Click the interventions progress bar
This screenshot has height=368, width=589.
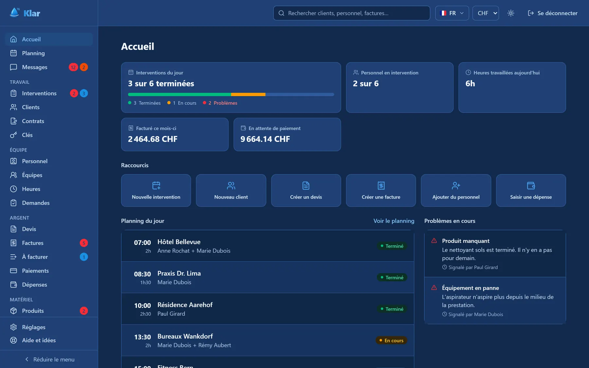click(231, 95)
